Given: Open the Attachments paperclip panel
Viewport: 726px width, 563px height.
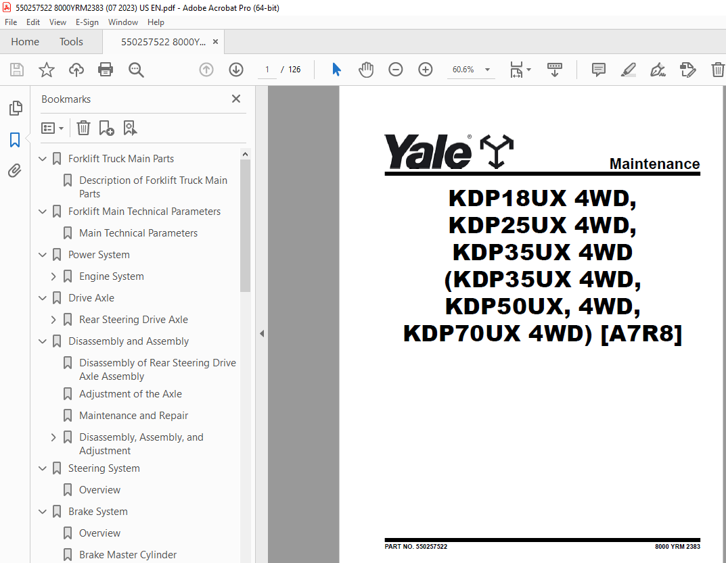Looking at the screenshot, I should (x=15, y=171).
